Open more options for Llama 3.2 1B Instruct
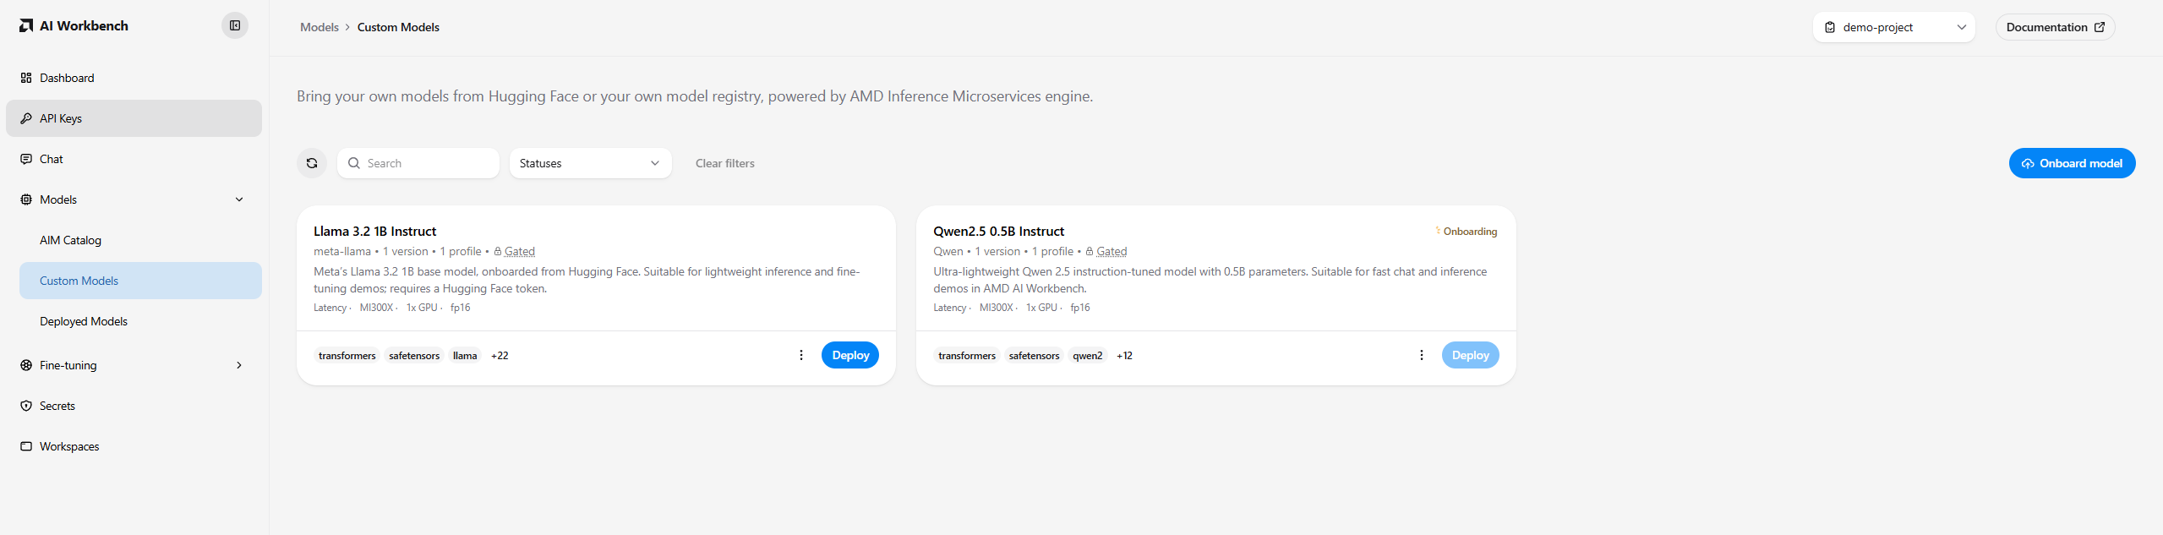Viewport: 2163px width, 535px height. pos(801,355)
